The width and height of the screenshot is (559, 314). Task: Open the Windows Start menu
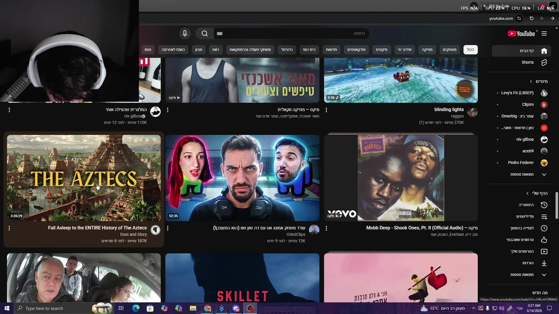point(7,308)
